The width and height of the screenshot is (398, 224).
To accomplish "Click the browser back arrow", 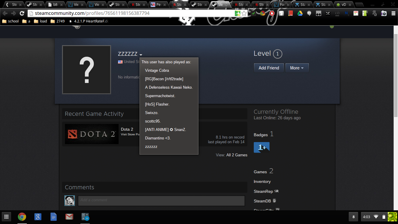I will tap(5, 13).
